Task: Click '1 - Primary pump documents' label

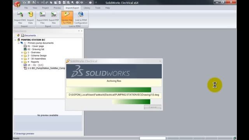Action: click(x=39, y=43)
